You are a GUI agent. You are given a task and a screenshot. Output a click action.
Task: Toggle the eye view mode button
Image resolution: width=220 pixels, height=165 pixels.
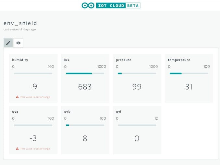(x=18, y=43)
